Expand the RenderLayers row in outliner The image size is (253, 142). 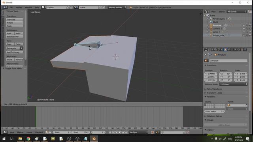pyautogui.click(x=208, y=19)
